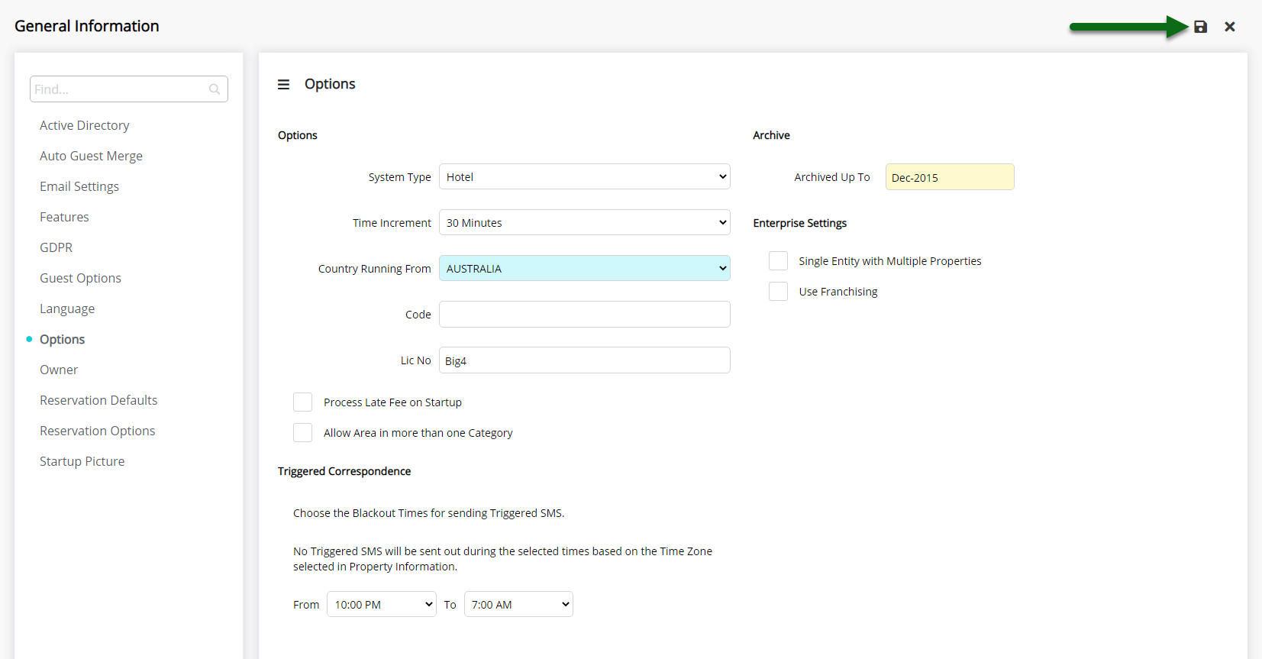Viewport: 1262px width, 659px height.
Task: Open the hamburger menu beside Options heading
Action: click(x=283, y=85)
